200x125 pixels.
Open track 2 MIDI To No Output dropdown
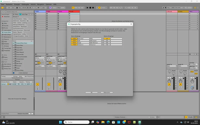click(51, 66)
